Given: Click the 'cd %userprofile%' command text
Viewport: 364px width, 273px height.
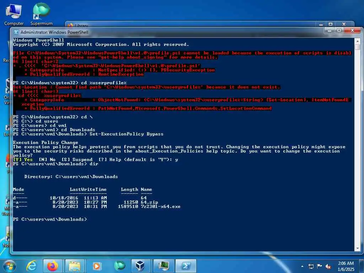Looking at the screenshot, I should 104,83.
